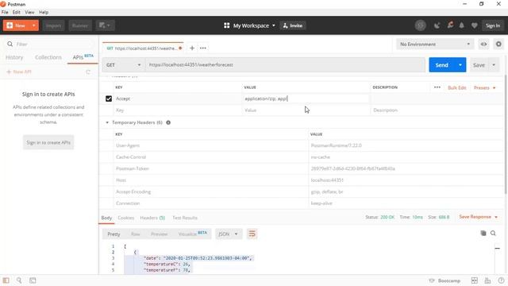Click the Invite button

293,25
